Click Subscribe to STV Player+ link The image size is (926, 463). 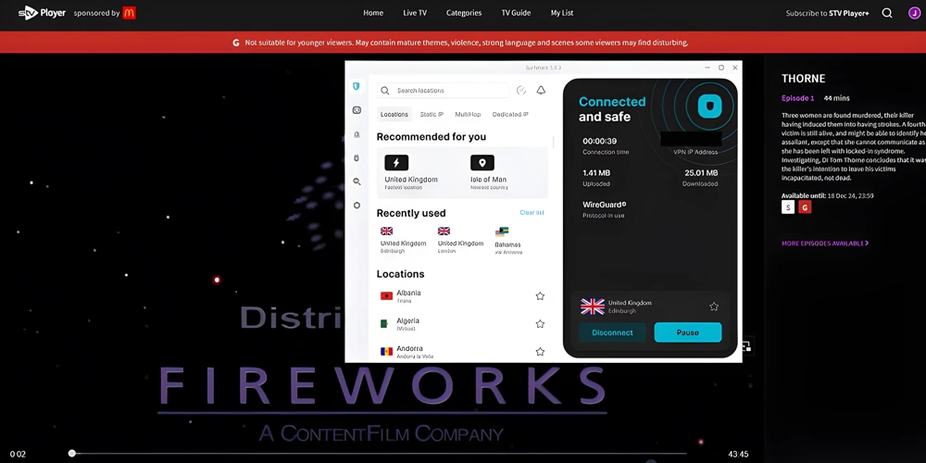click(827, 13)
